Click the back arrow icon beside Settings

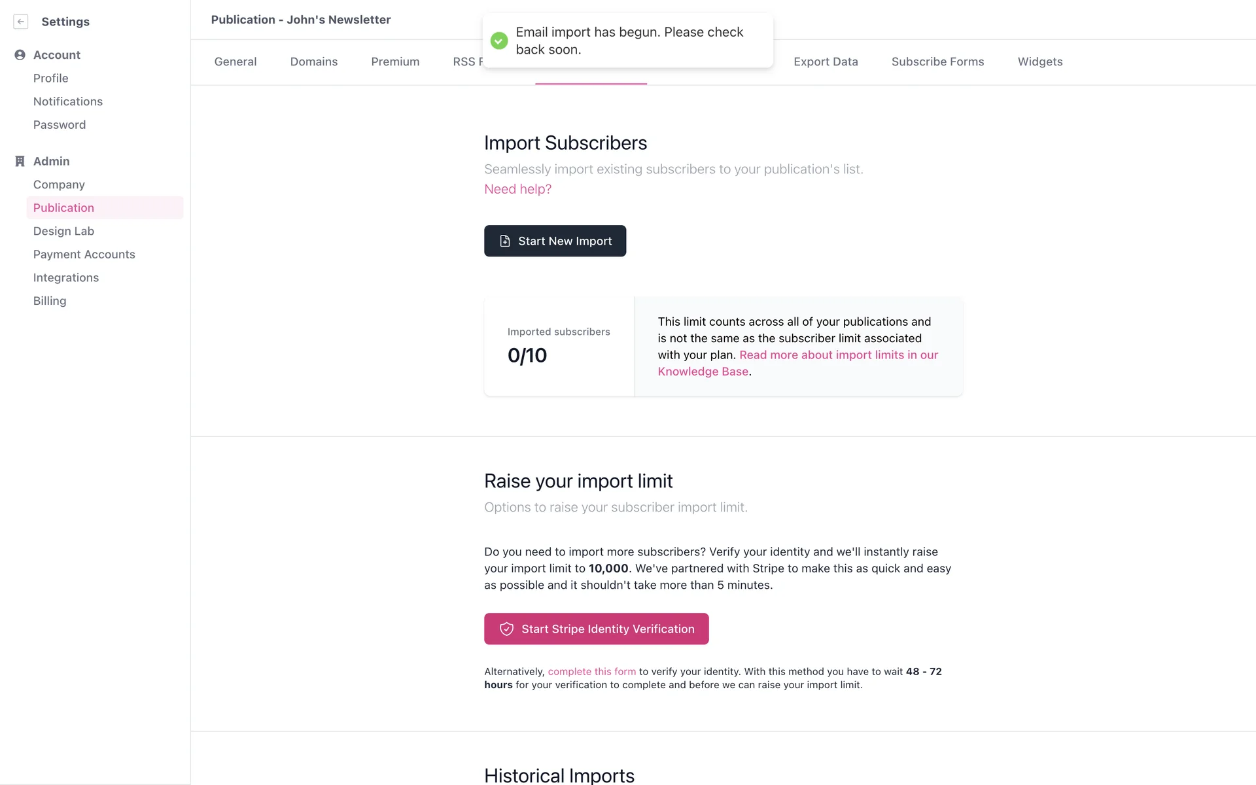click(x=21, y=22)
